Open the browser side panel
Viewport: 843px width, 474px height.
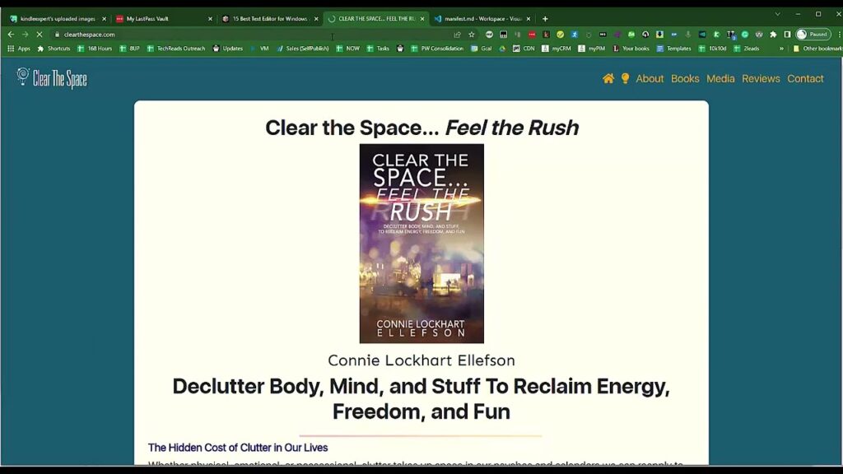coord(787,35)
